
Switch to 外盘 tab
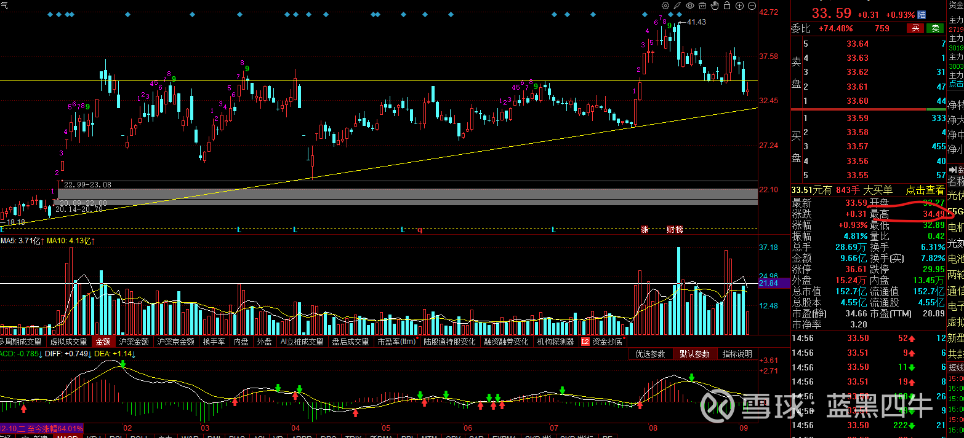tap(264, 342)
